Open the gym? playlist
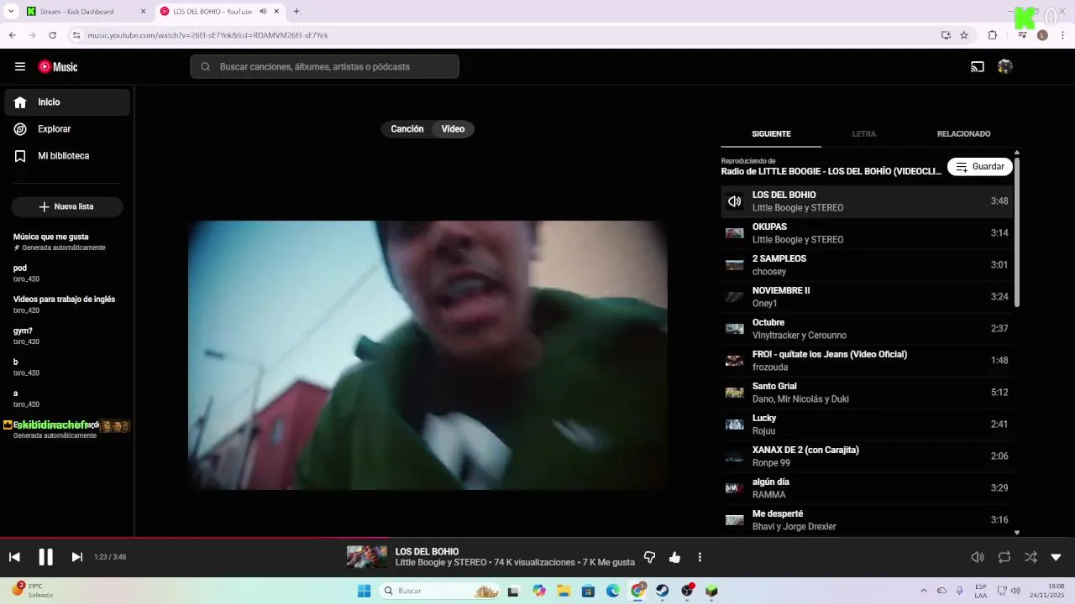 [x=67, y=336]
